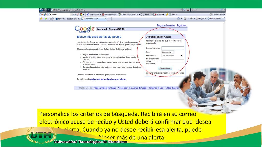Viewport: 262px width, 147px height.
Task: Expand the Corrector ortográfico dropdown arrow
Action: tap(139, 14)
